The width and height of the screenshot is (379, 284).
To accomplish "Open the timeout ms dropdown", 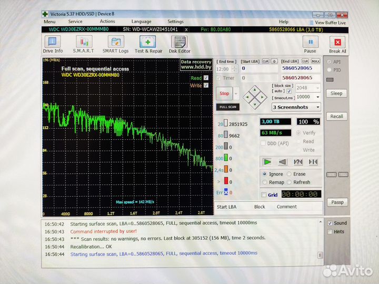I will (x=317, y=97).
